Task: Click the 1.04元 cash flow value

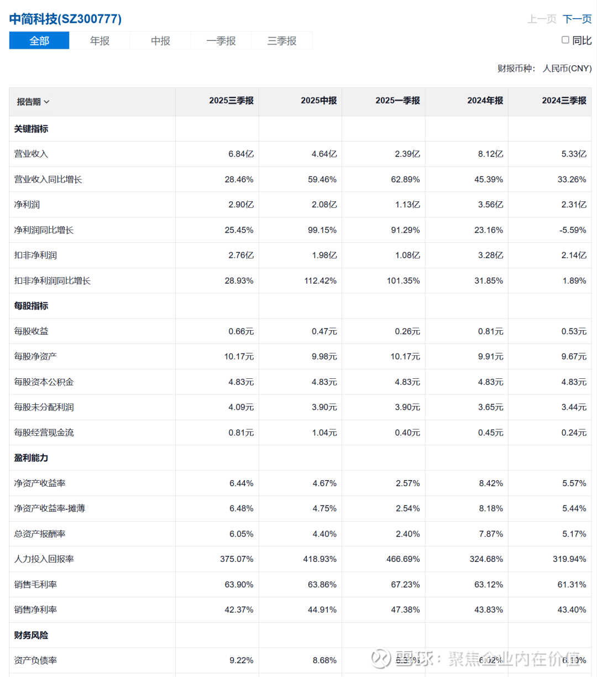Action: click(x=324, y=433)
